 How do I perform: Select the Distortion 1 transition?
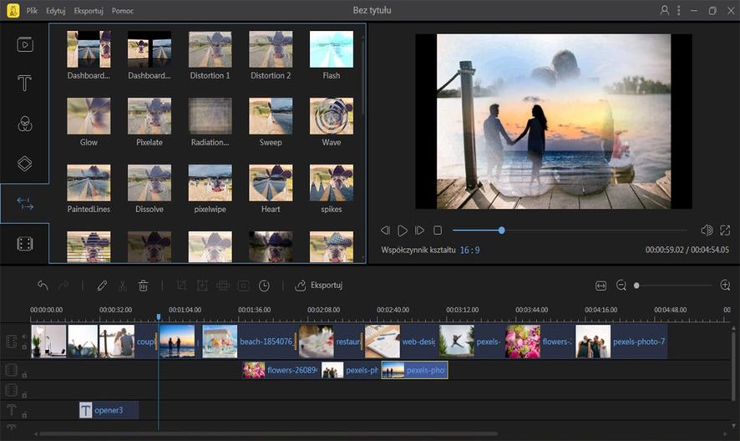coord(210,55)
